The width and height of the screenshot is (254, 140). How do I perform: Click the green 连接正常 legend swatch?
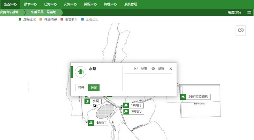20,19
